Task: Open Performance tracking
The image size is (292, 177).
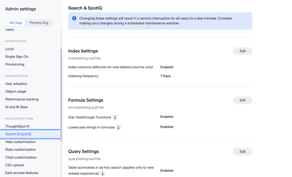Action: [22, 99]
